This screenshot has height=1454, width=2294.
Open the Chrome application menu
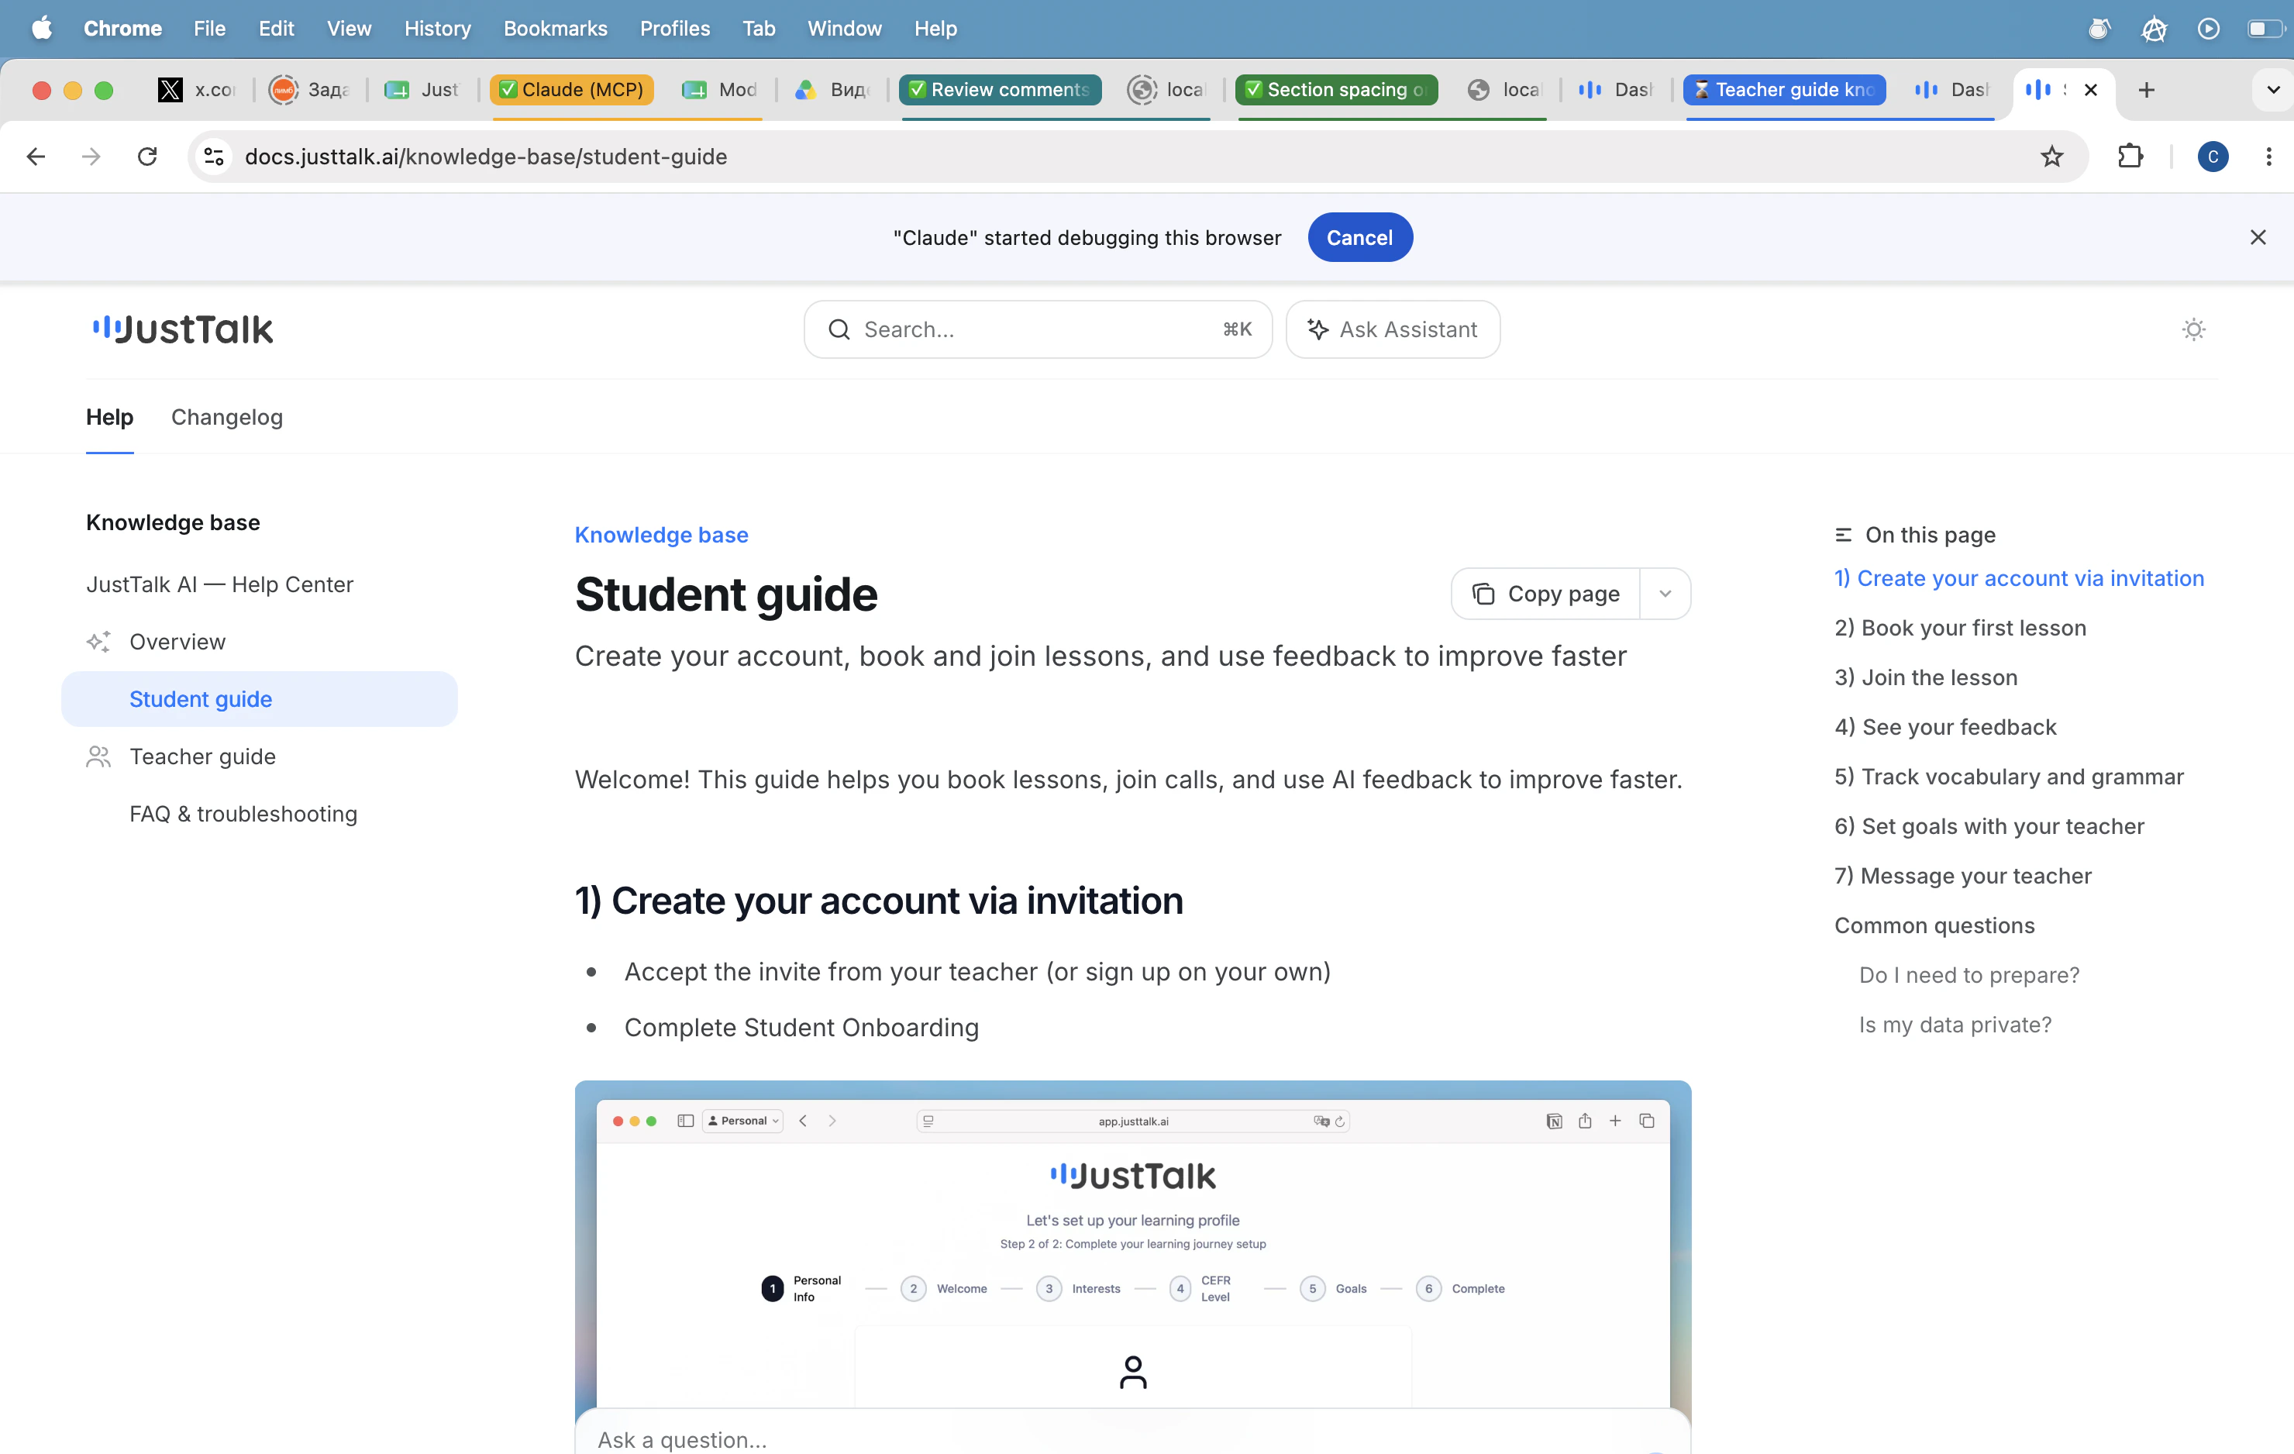point(123,29)
